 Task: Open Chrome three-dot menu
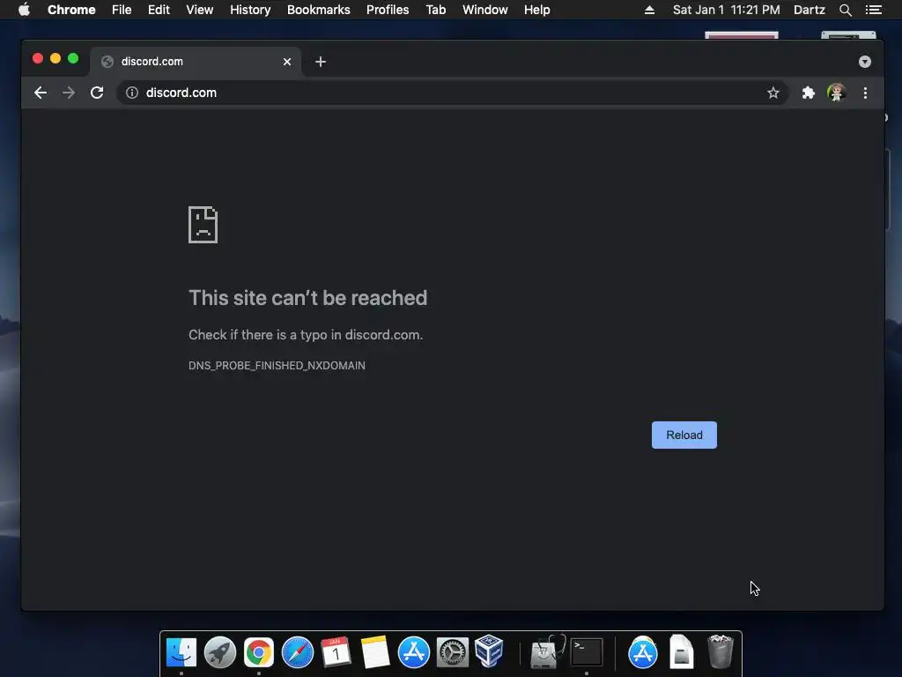(x=865, y=93)
